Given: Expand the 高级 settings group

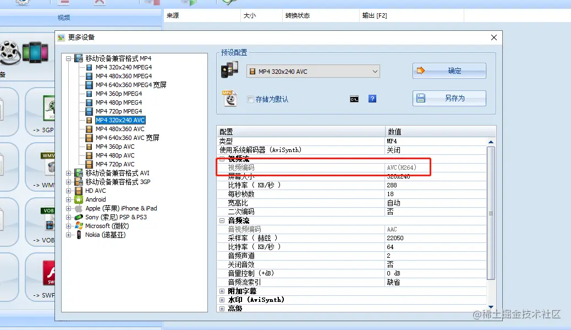Looking at the screenshot, I should click(x=222, y=309).
